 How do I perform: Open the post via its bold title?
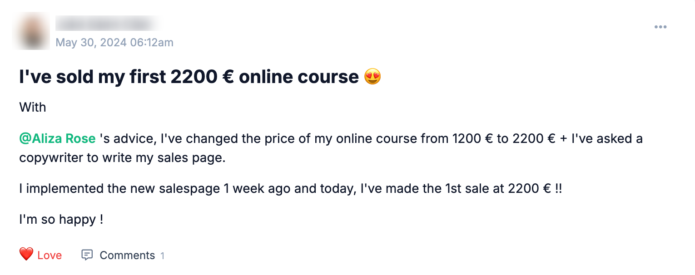point(189,77)
